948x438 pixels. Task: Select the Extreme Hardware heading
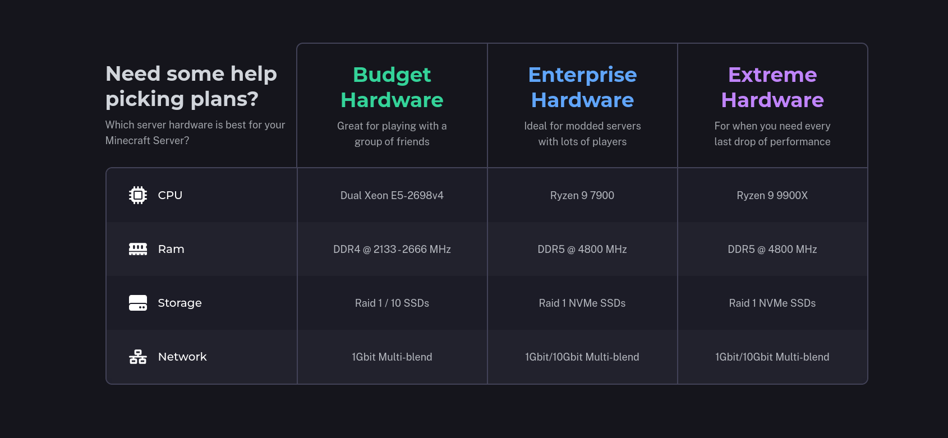click(772, 87)
